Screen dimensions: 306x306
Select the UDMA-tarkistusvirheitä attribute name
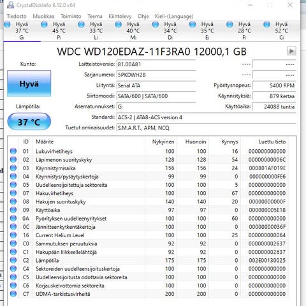[63, 294]
